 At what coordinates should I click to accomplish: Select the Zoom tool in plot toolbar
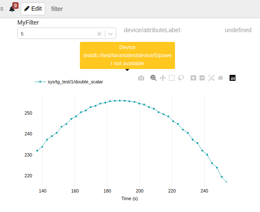pyautogui.click(x=153, y=78)
